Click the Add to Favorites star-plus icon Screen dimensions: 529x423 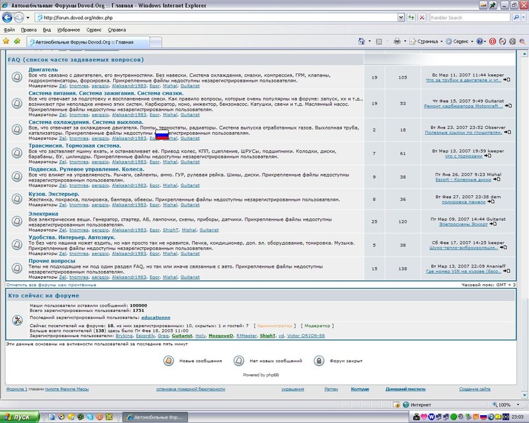tap(17, 41)
